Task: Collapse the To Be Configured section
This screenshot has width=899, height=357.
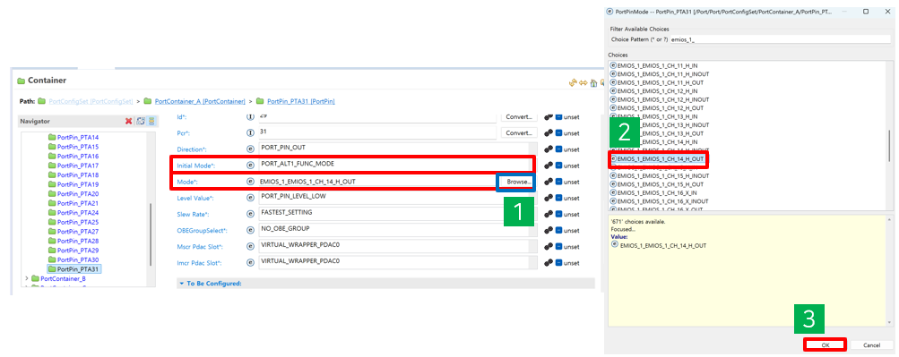Action: pyautogui.click(x=181, y=284)
